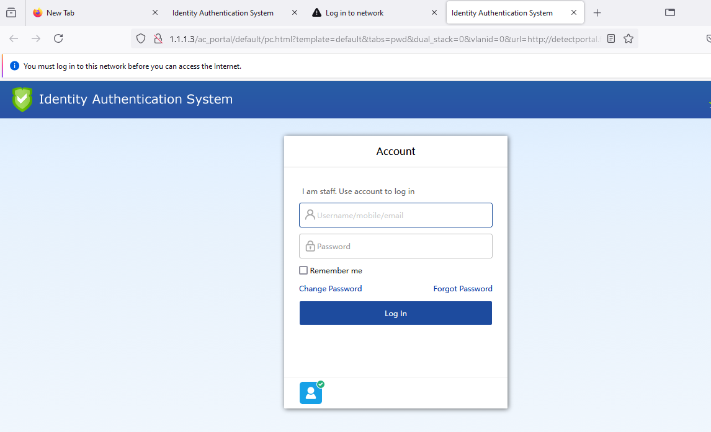Image resolution: width=711 pixels, height=432 pixels.
Task: Switch to the Log in to network tab
Action: pyautogui.click(x=354, y=12)
